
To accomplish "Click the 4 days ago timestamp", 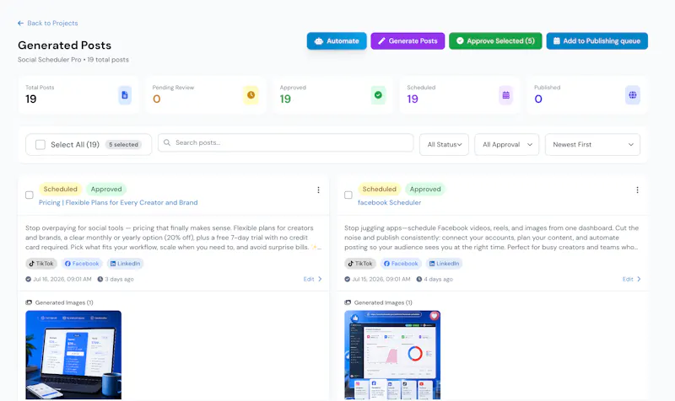I will (435, 279).
